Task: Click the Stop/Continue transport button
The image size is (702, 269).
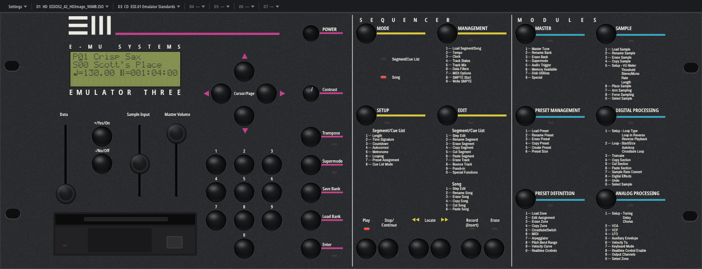Action: point(388,248)
